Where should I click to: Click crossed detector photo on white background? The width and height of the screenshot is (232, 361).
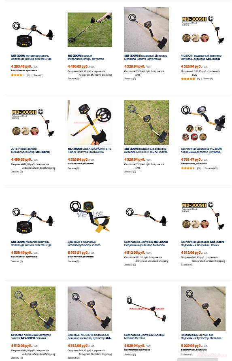pos(89,123)
